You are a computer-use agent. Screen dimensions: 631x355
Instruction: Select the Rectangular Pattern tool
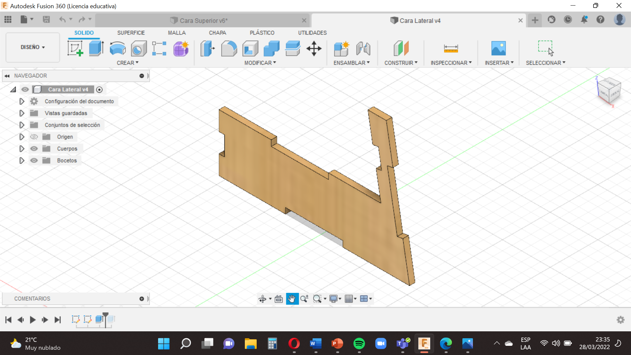159,49
